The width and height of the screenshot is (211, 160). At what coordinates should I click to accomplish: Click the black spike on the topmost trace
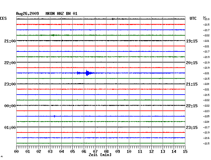point(113,19)
